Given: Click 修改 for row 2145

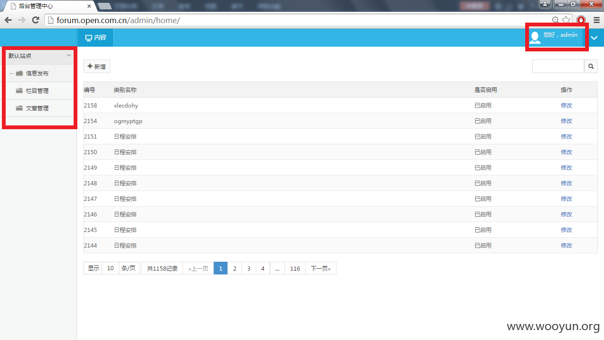Looking at the screenshot, I should point(566,230).
